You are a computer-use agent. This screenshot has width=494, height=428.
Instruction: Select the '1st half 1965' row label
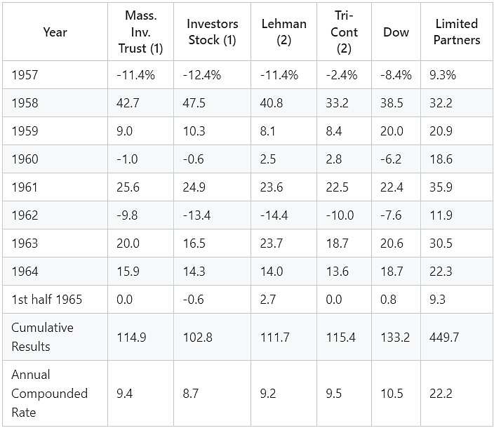pos(47,300)
